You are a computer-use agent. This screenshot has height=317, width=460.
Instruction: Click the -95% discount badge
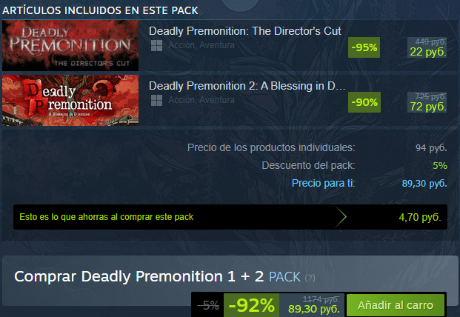point(364,47)
